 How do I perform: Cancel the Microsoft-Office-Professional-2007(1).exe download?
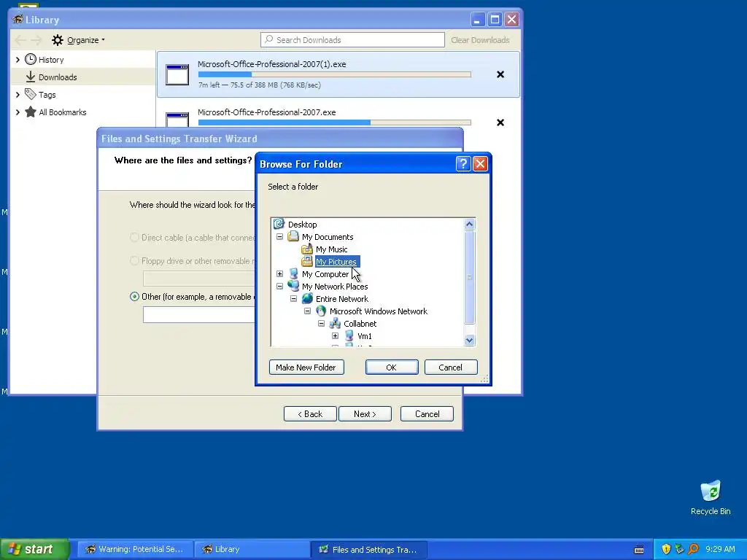500,74
